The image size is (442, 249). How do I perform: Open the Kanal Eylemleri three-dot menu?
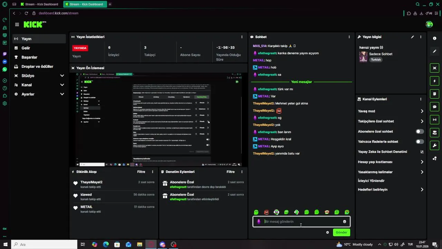click(421, 99)
